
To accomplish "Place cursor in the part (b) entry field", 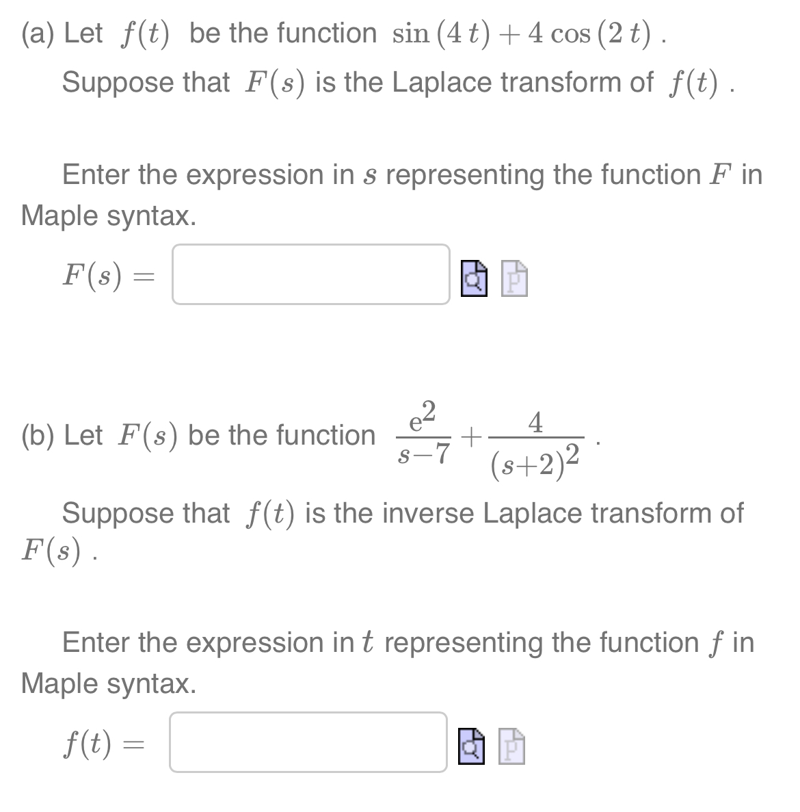I will tap(308, 742).
